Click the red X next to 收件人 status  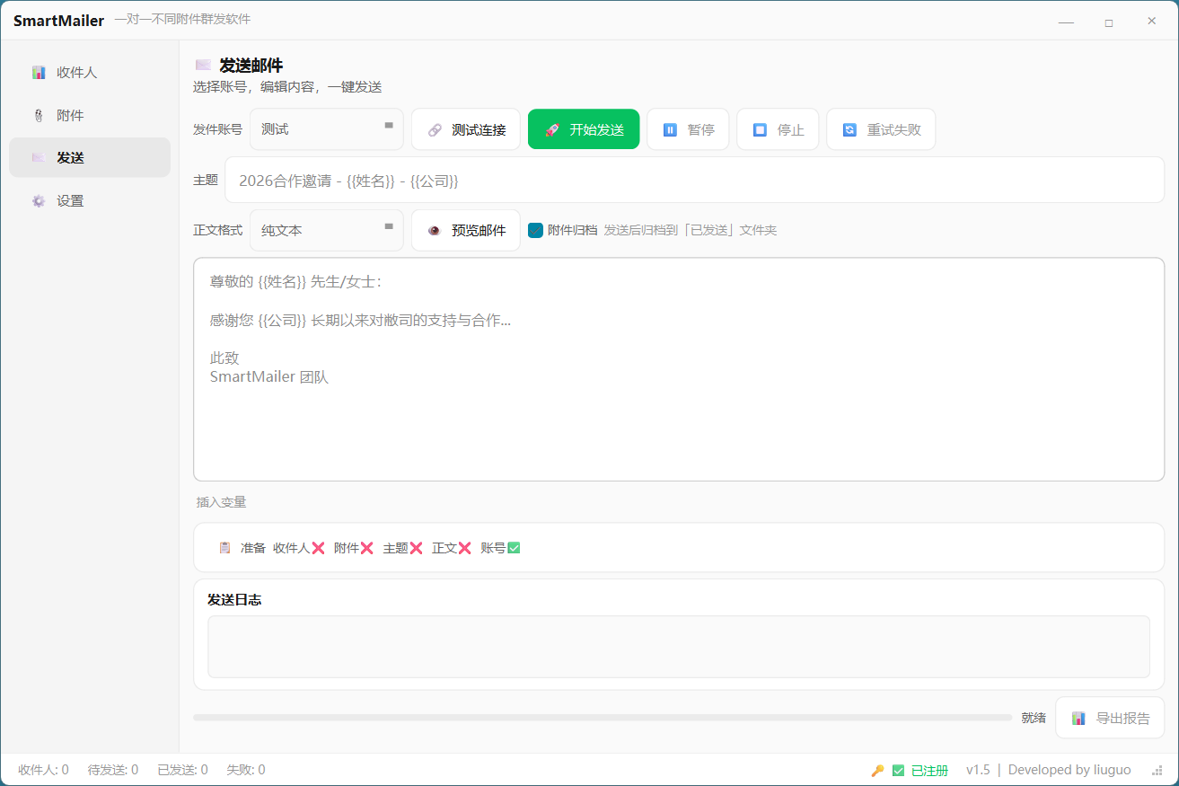318,548
